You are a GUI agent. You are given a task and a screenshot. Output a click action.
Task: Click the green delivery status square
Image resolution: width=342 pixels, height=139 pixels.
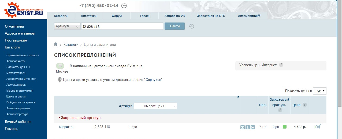[285, 127]
